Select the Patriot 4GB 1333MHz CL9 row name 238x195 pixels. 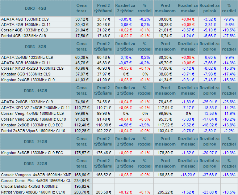[x=24, y=36]
